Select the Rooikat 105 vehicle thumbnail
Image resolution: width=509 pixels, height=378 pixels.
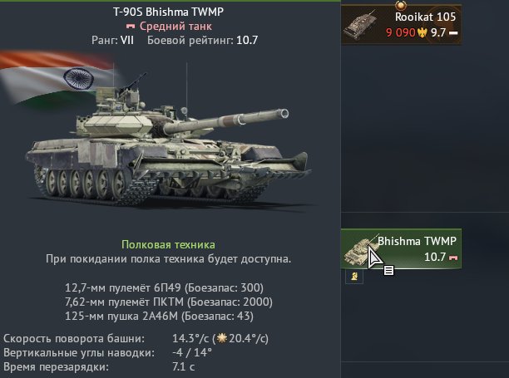pyautogui.click(x=361, y=25)
